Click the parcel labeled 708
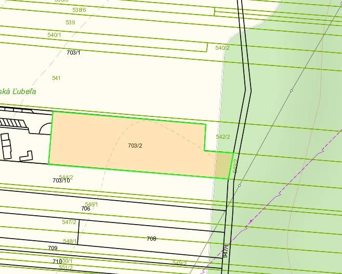The width and height of the screenshot is (342, 274). point(151,239)
